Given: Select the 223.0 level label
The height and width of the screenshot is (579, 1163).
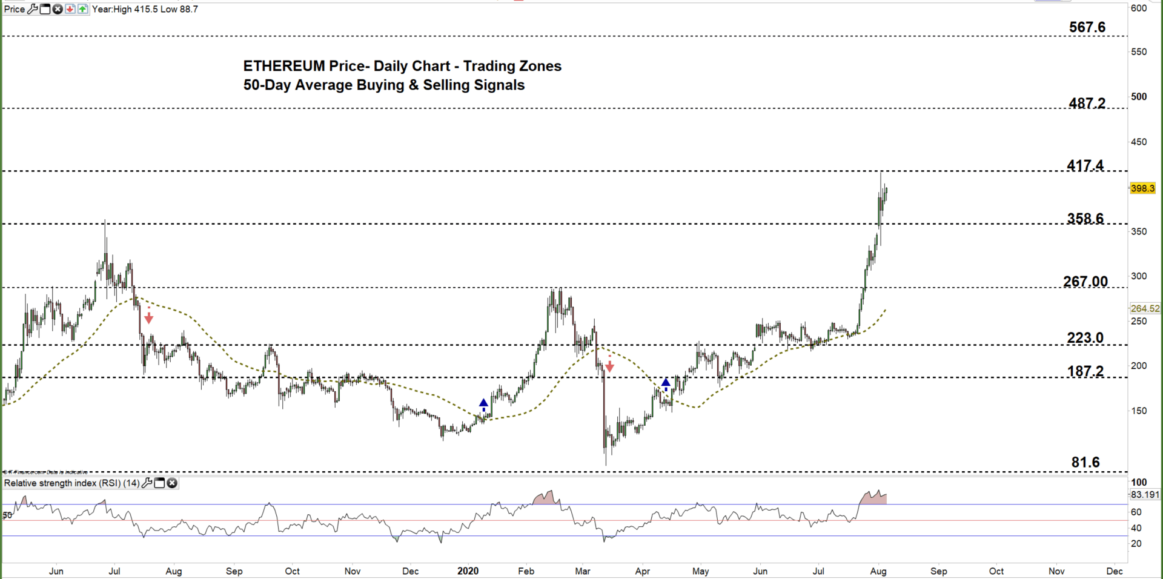Looking at the screenshot, I should click(1085, 338).
